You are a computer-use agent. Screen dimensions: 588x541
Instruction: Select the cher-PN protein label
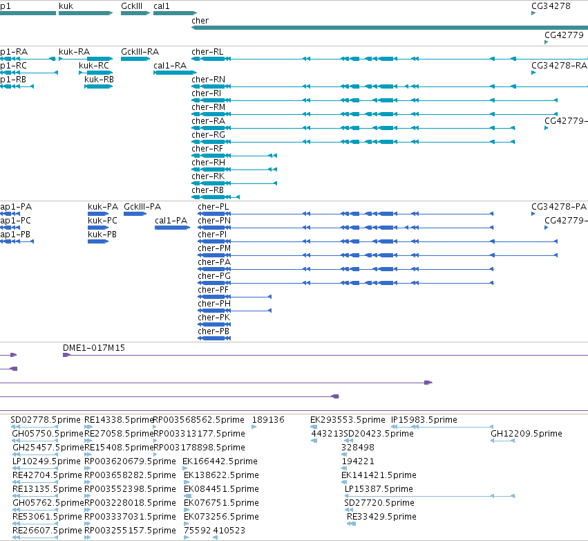pyautogui.click(x=214, y=221)
